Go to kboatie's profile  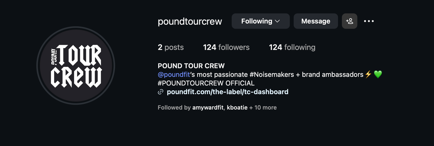[x=237, y=108]
